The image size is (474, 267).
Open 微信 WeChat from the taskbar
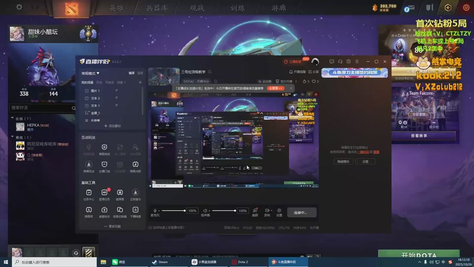pos(119,262)
